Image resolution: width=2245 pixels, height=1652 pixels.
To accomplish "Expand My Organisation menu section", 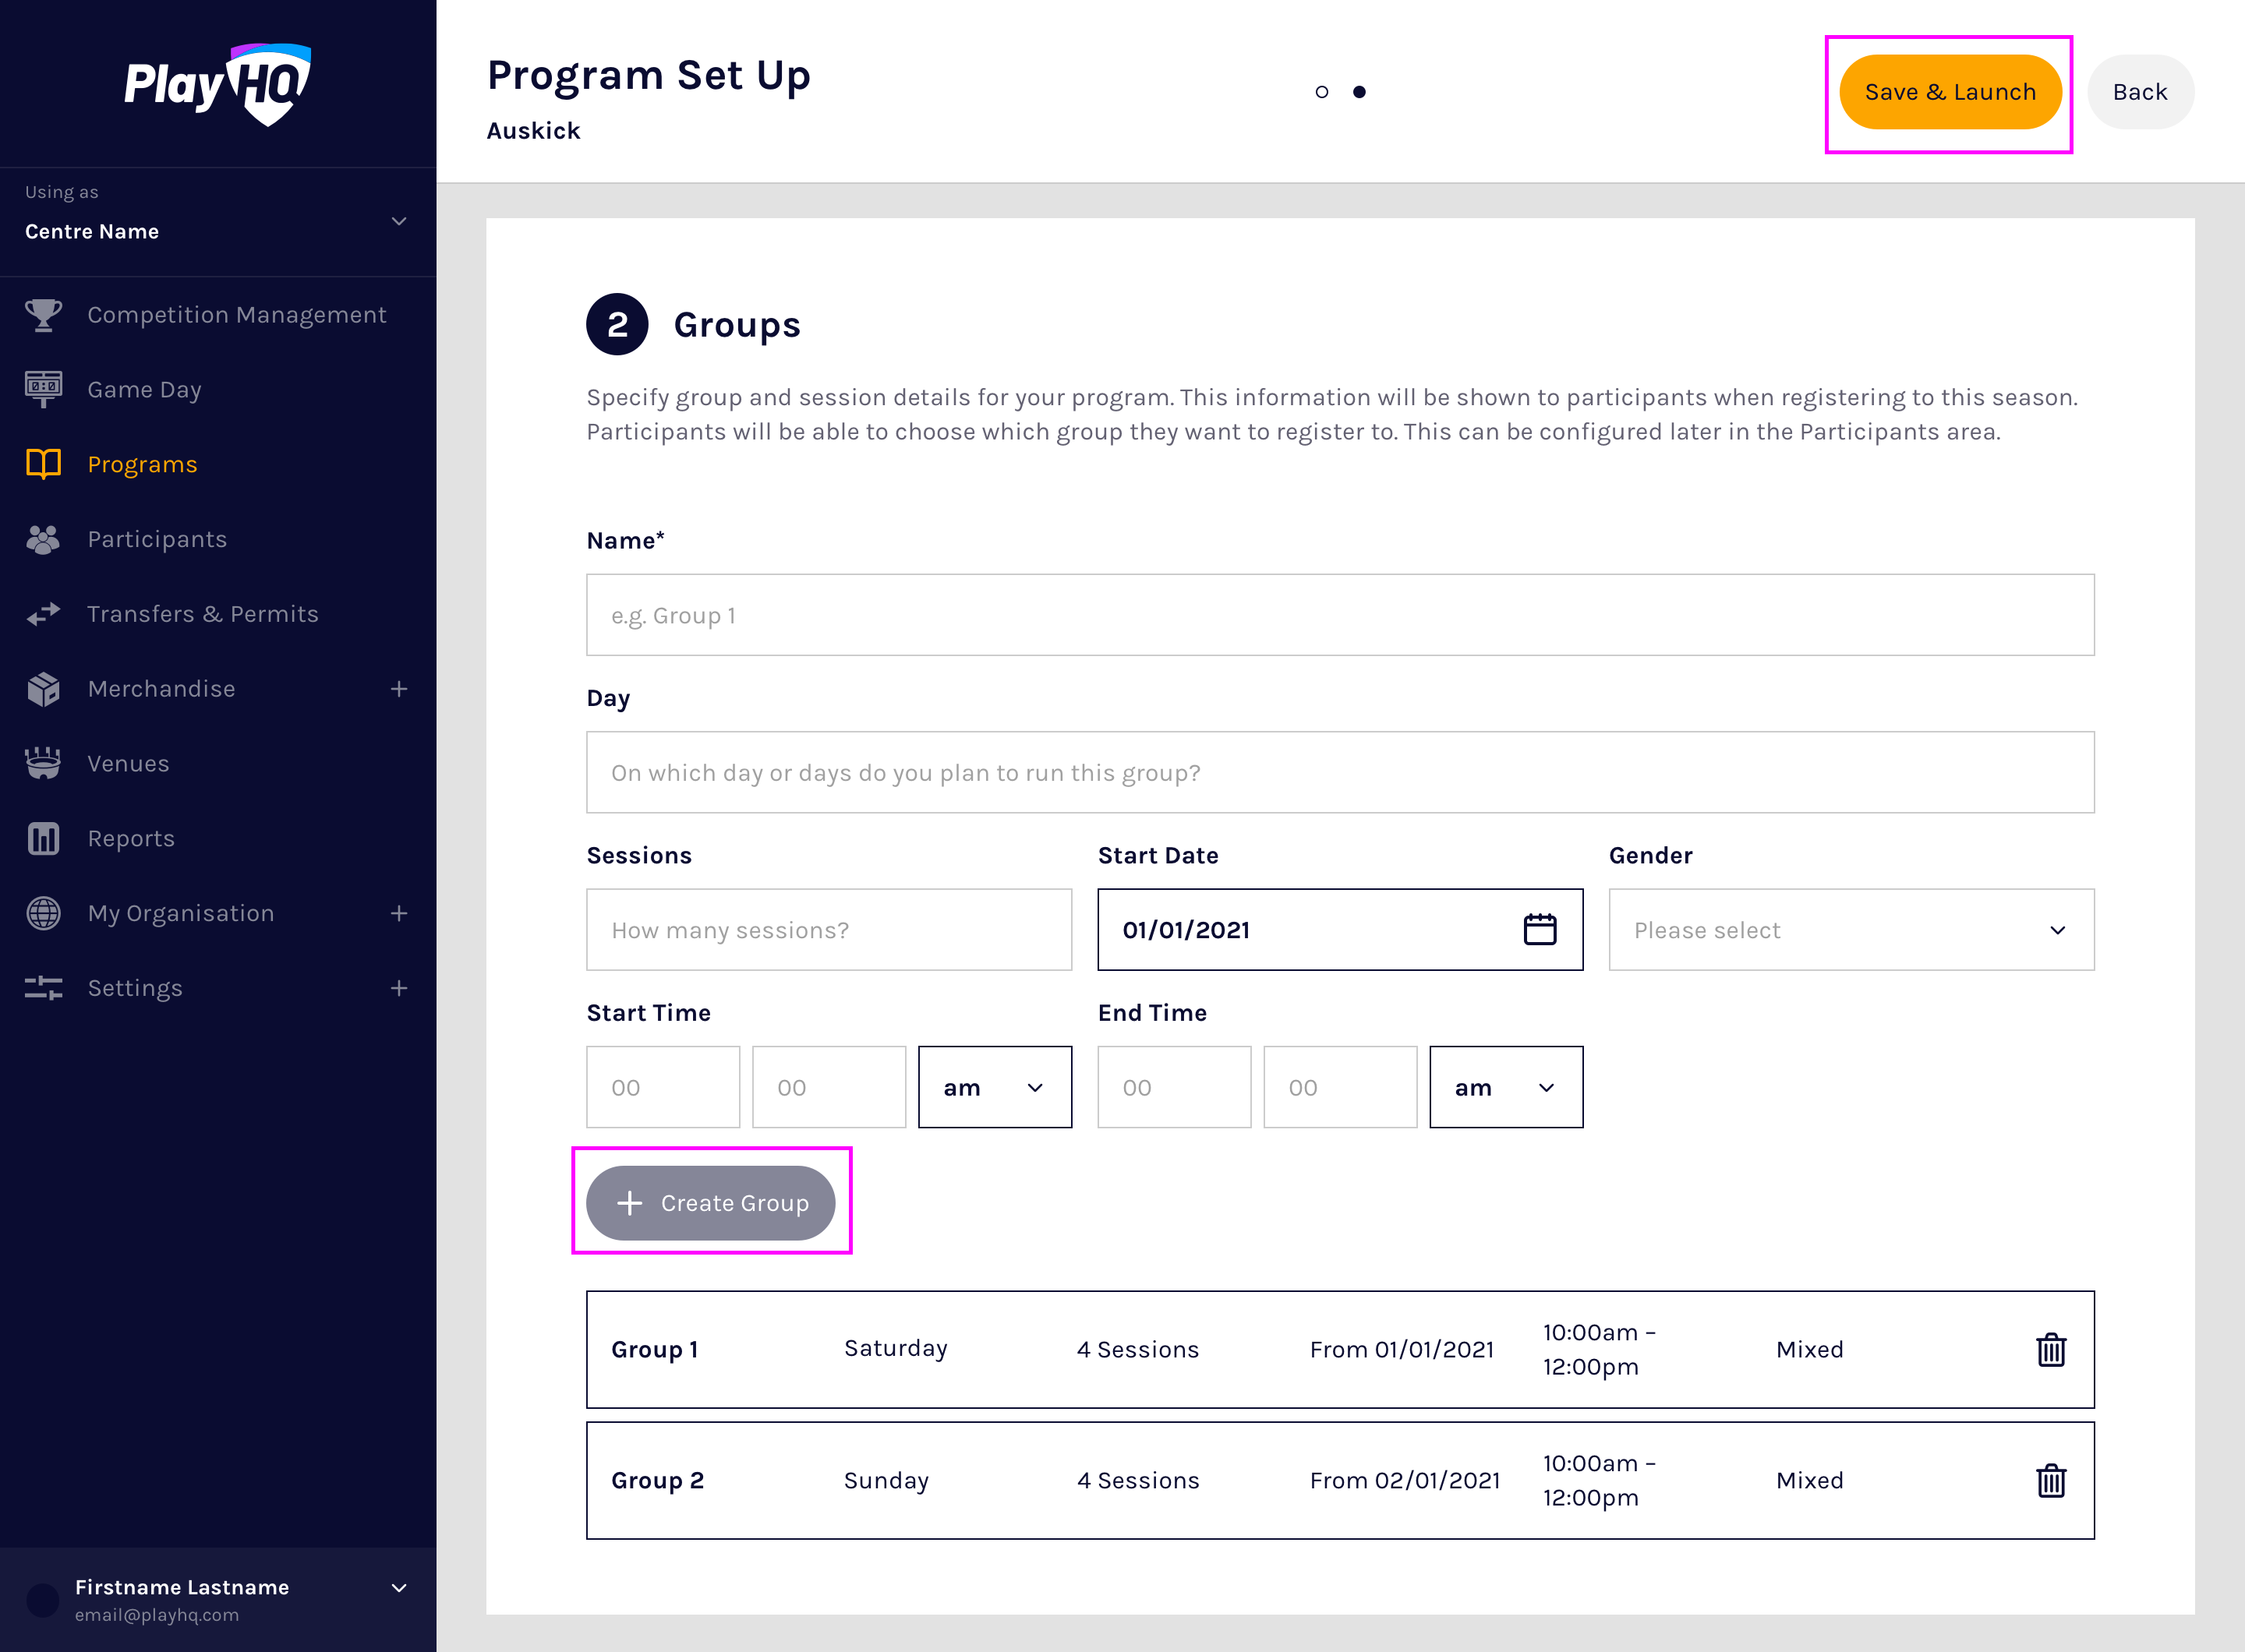I will click(398, 913).
